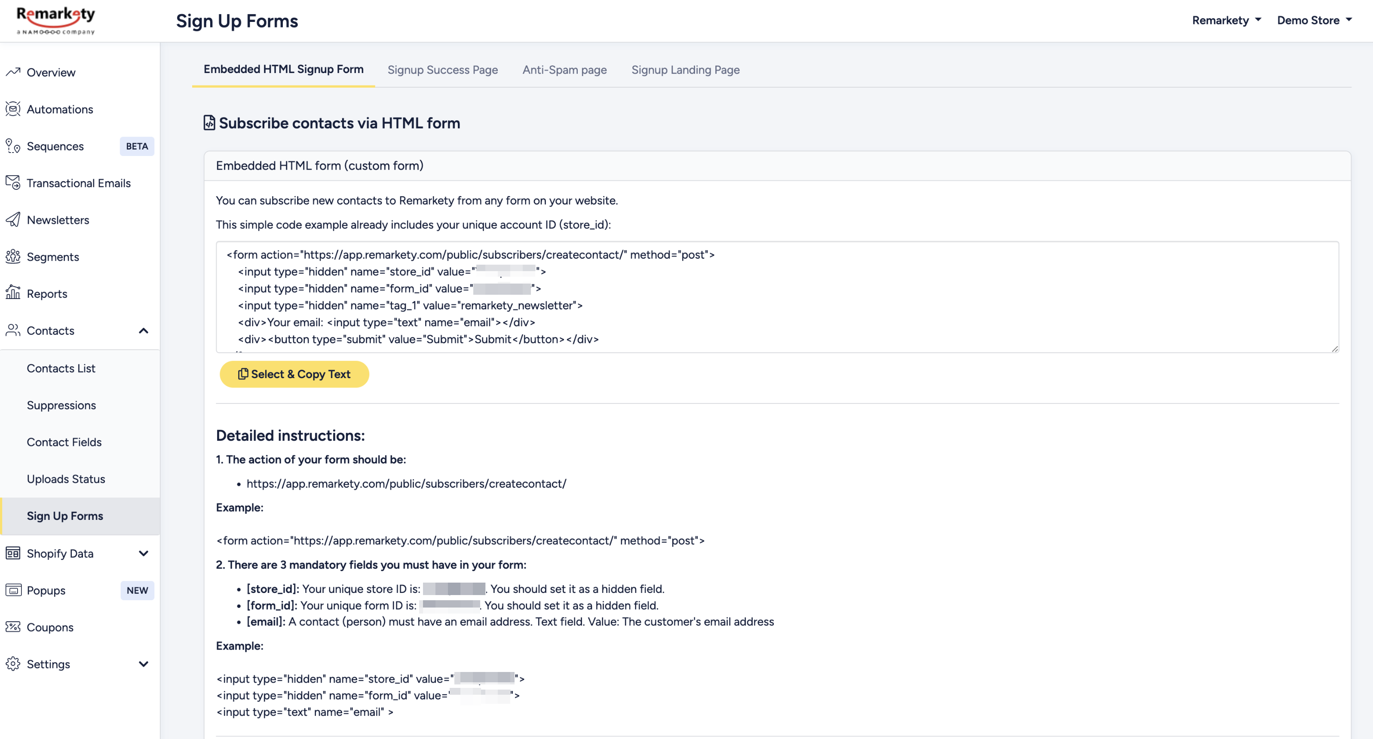Click the Coupons ticket icon

coord(13,626)
